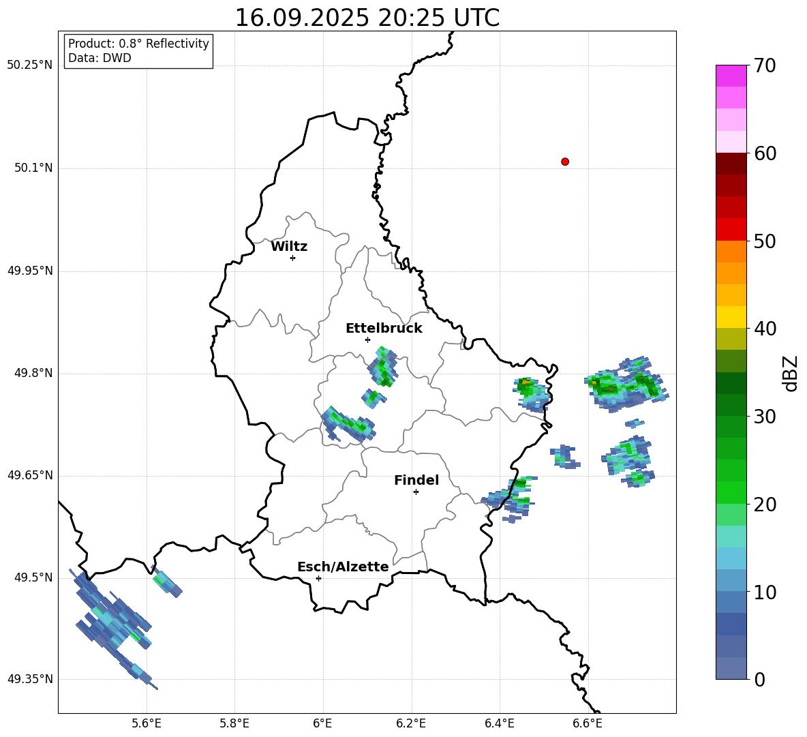The height and width of the screenshot is (737, 807).
Task: Click the 49.95°N latitude label
Action: tap(30, 271)
